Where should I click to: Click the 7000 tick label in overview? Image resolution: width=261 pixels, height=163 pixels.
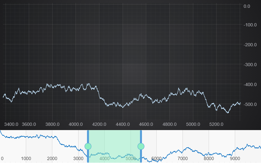click(x=183, y=159)
